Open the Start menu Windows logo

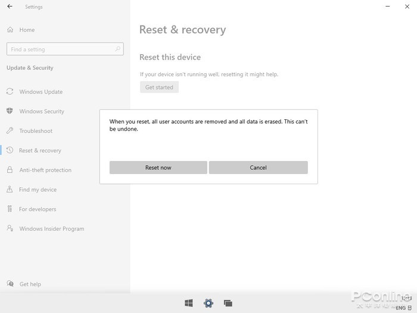tap(189, 303)
